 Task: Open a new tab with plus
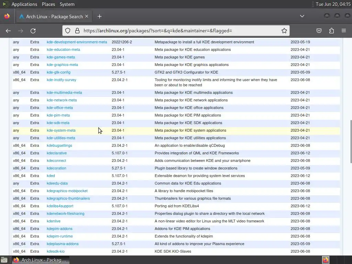(99, 16)
